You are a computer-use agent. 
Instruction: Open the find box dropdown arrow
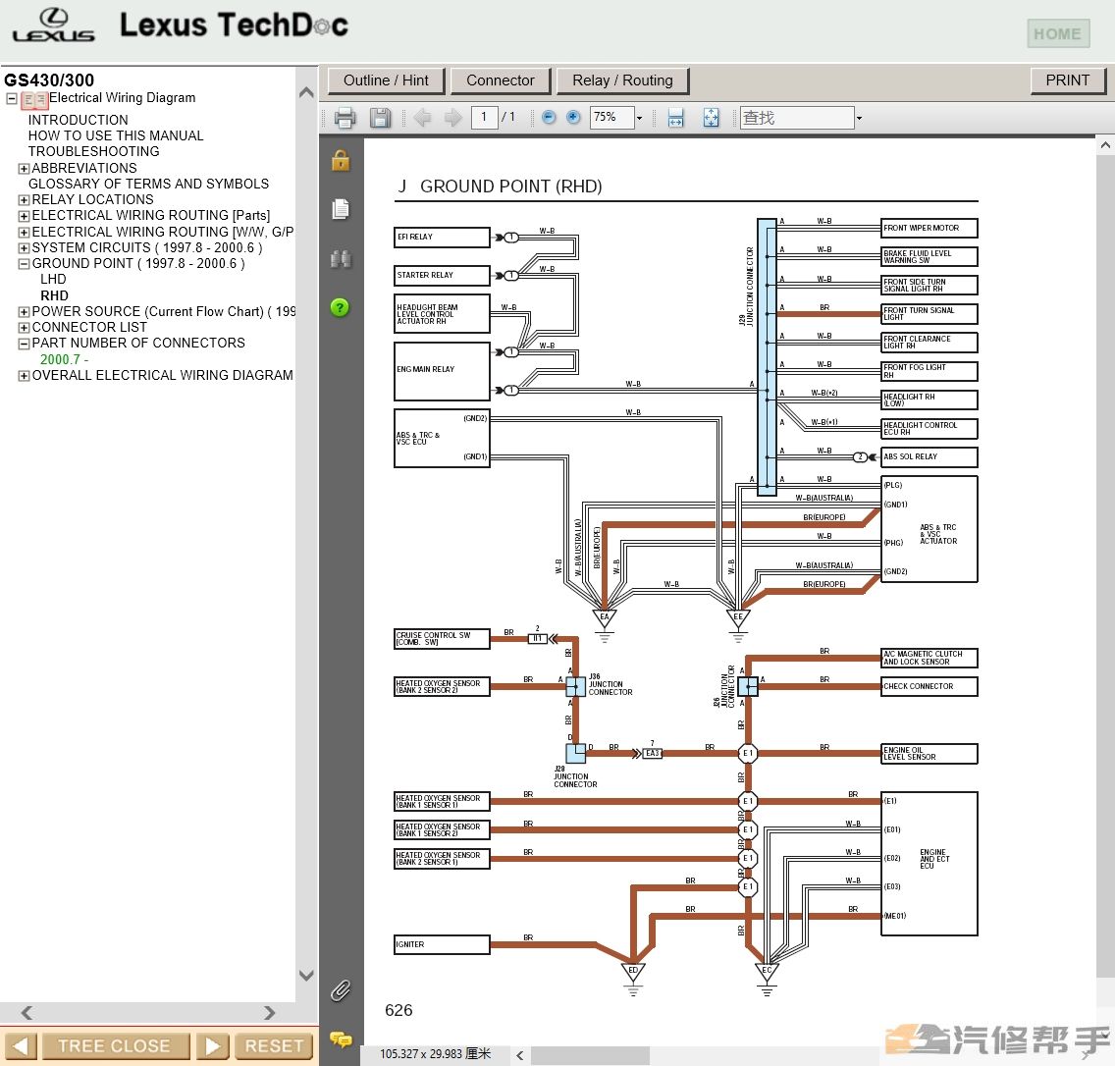pos(859,118)
